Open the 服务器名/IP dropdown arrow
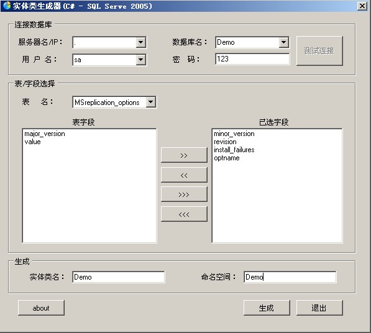This screenshot has height=333, width=371. (141, 43)
